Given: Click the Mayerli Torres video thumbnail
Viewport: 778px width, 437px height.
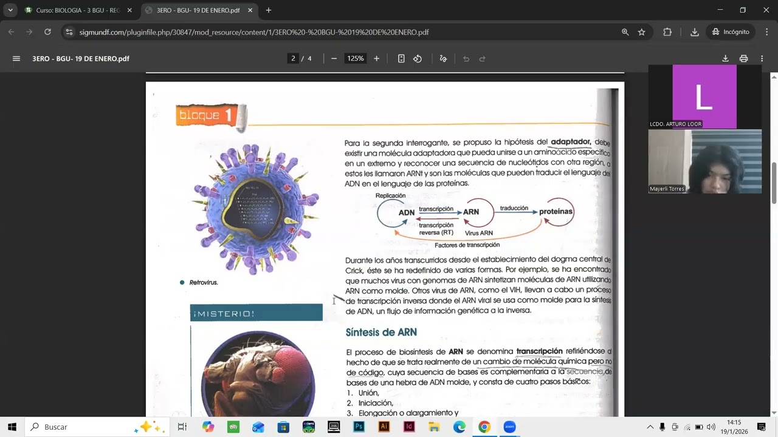Looking at the screenshot, I should tap(705, 161).
